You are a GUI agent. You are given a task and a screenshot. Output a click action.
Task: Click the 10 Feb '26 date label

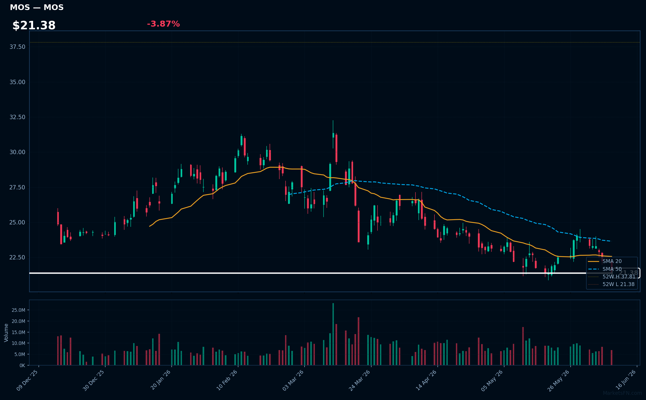(x=227, y=380)
